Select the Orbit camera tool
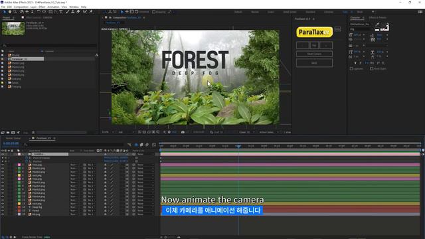This screenshot has height=239, width=425. [22, 12]
